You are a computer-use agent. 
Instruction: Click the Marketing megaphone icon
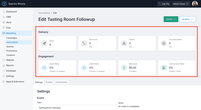4,33
